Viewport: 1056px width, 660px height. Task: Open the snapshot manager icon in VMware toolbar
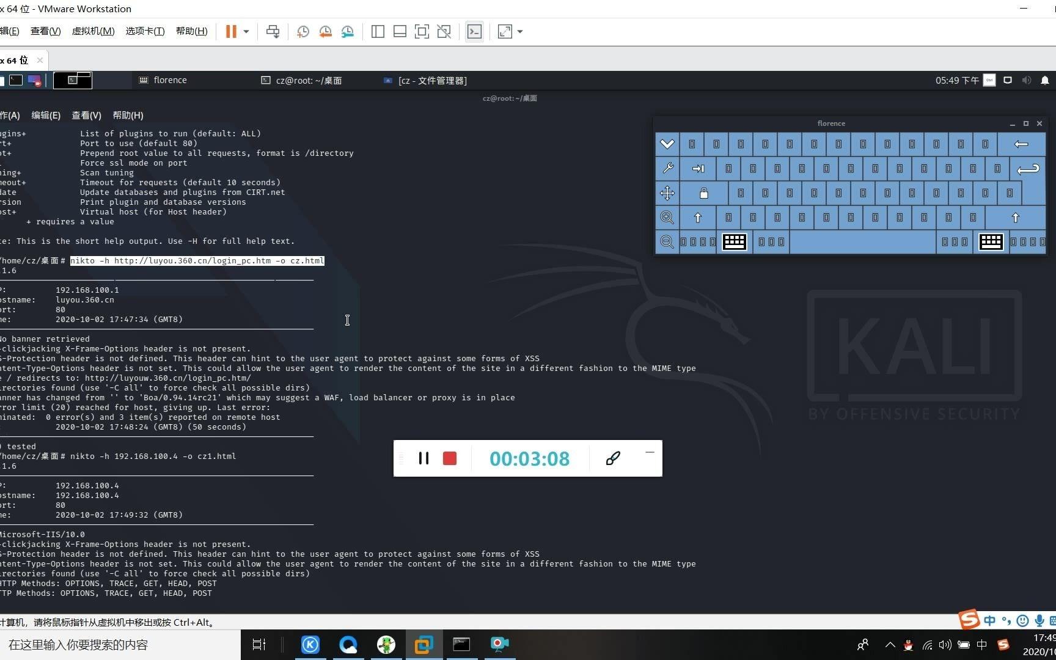pyautogui.click(x=348, y=32)
